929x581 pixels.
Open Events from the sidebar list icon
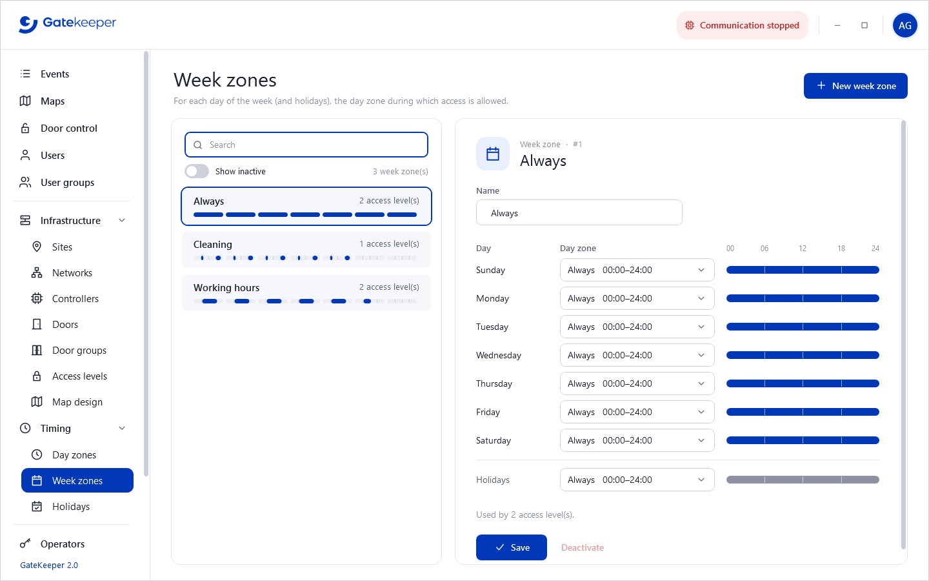pos(25,74)
